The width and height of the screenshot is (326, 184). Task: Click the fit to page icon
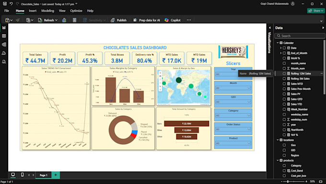coord(321,182)
